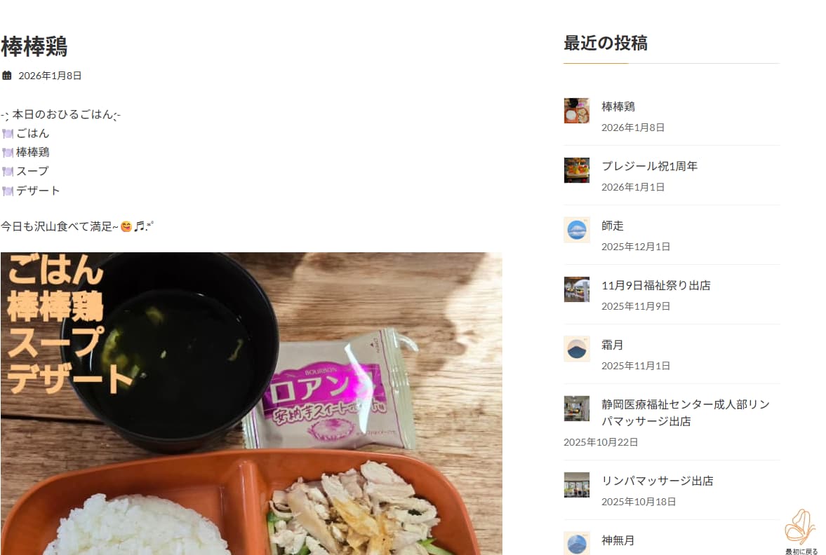Open the 棒棒鶏 link in recent posts

[618, 107]
